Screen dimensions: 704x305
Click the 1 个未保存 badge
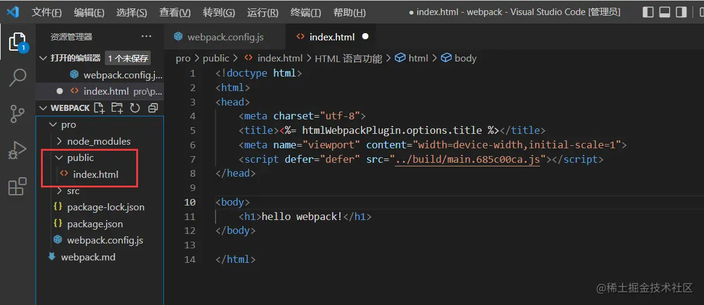tap(128, 58)
